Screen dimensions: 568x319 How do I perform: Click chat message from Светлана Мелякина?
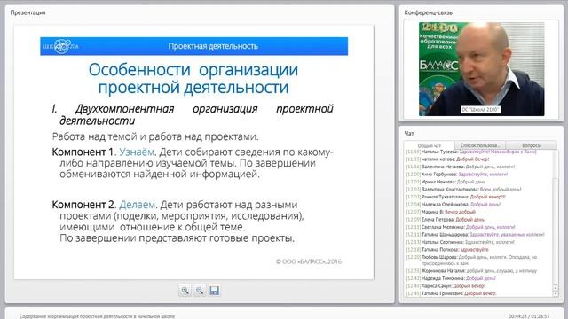coord(461,227)
